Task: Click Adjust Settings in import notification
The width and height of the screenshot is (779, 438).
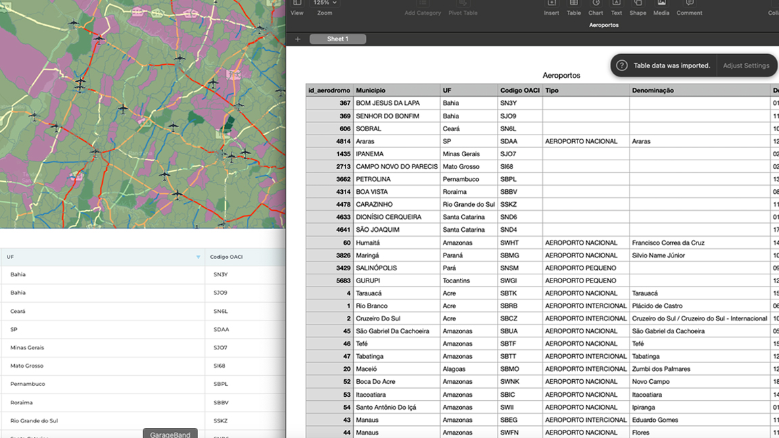Action: [x=746, y=66]
